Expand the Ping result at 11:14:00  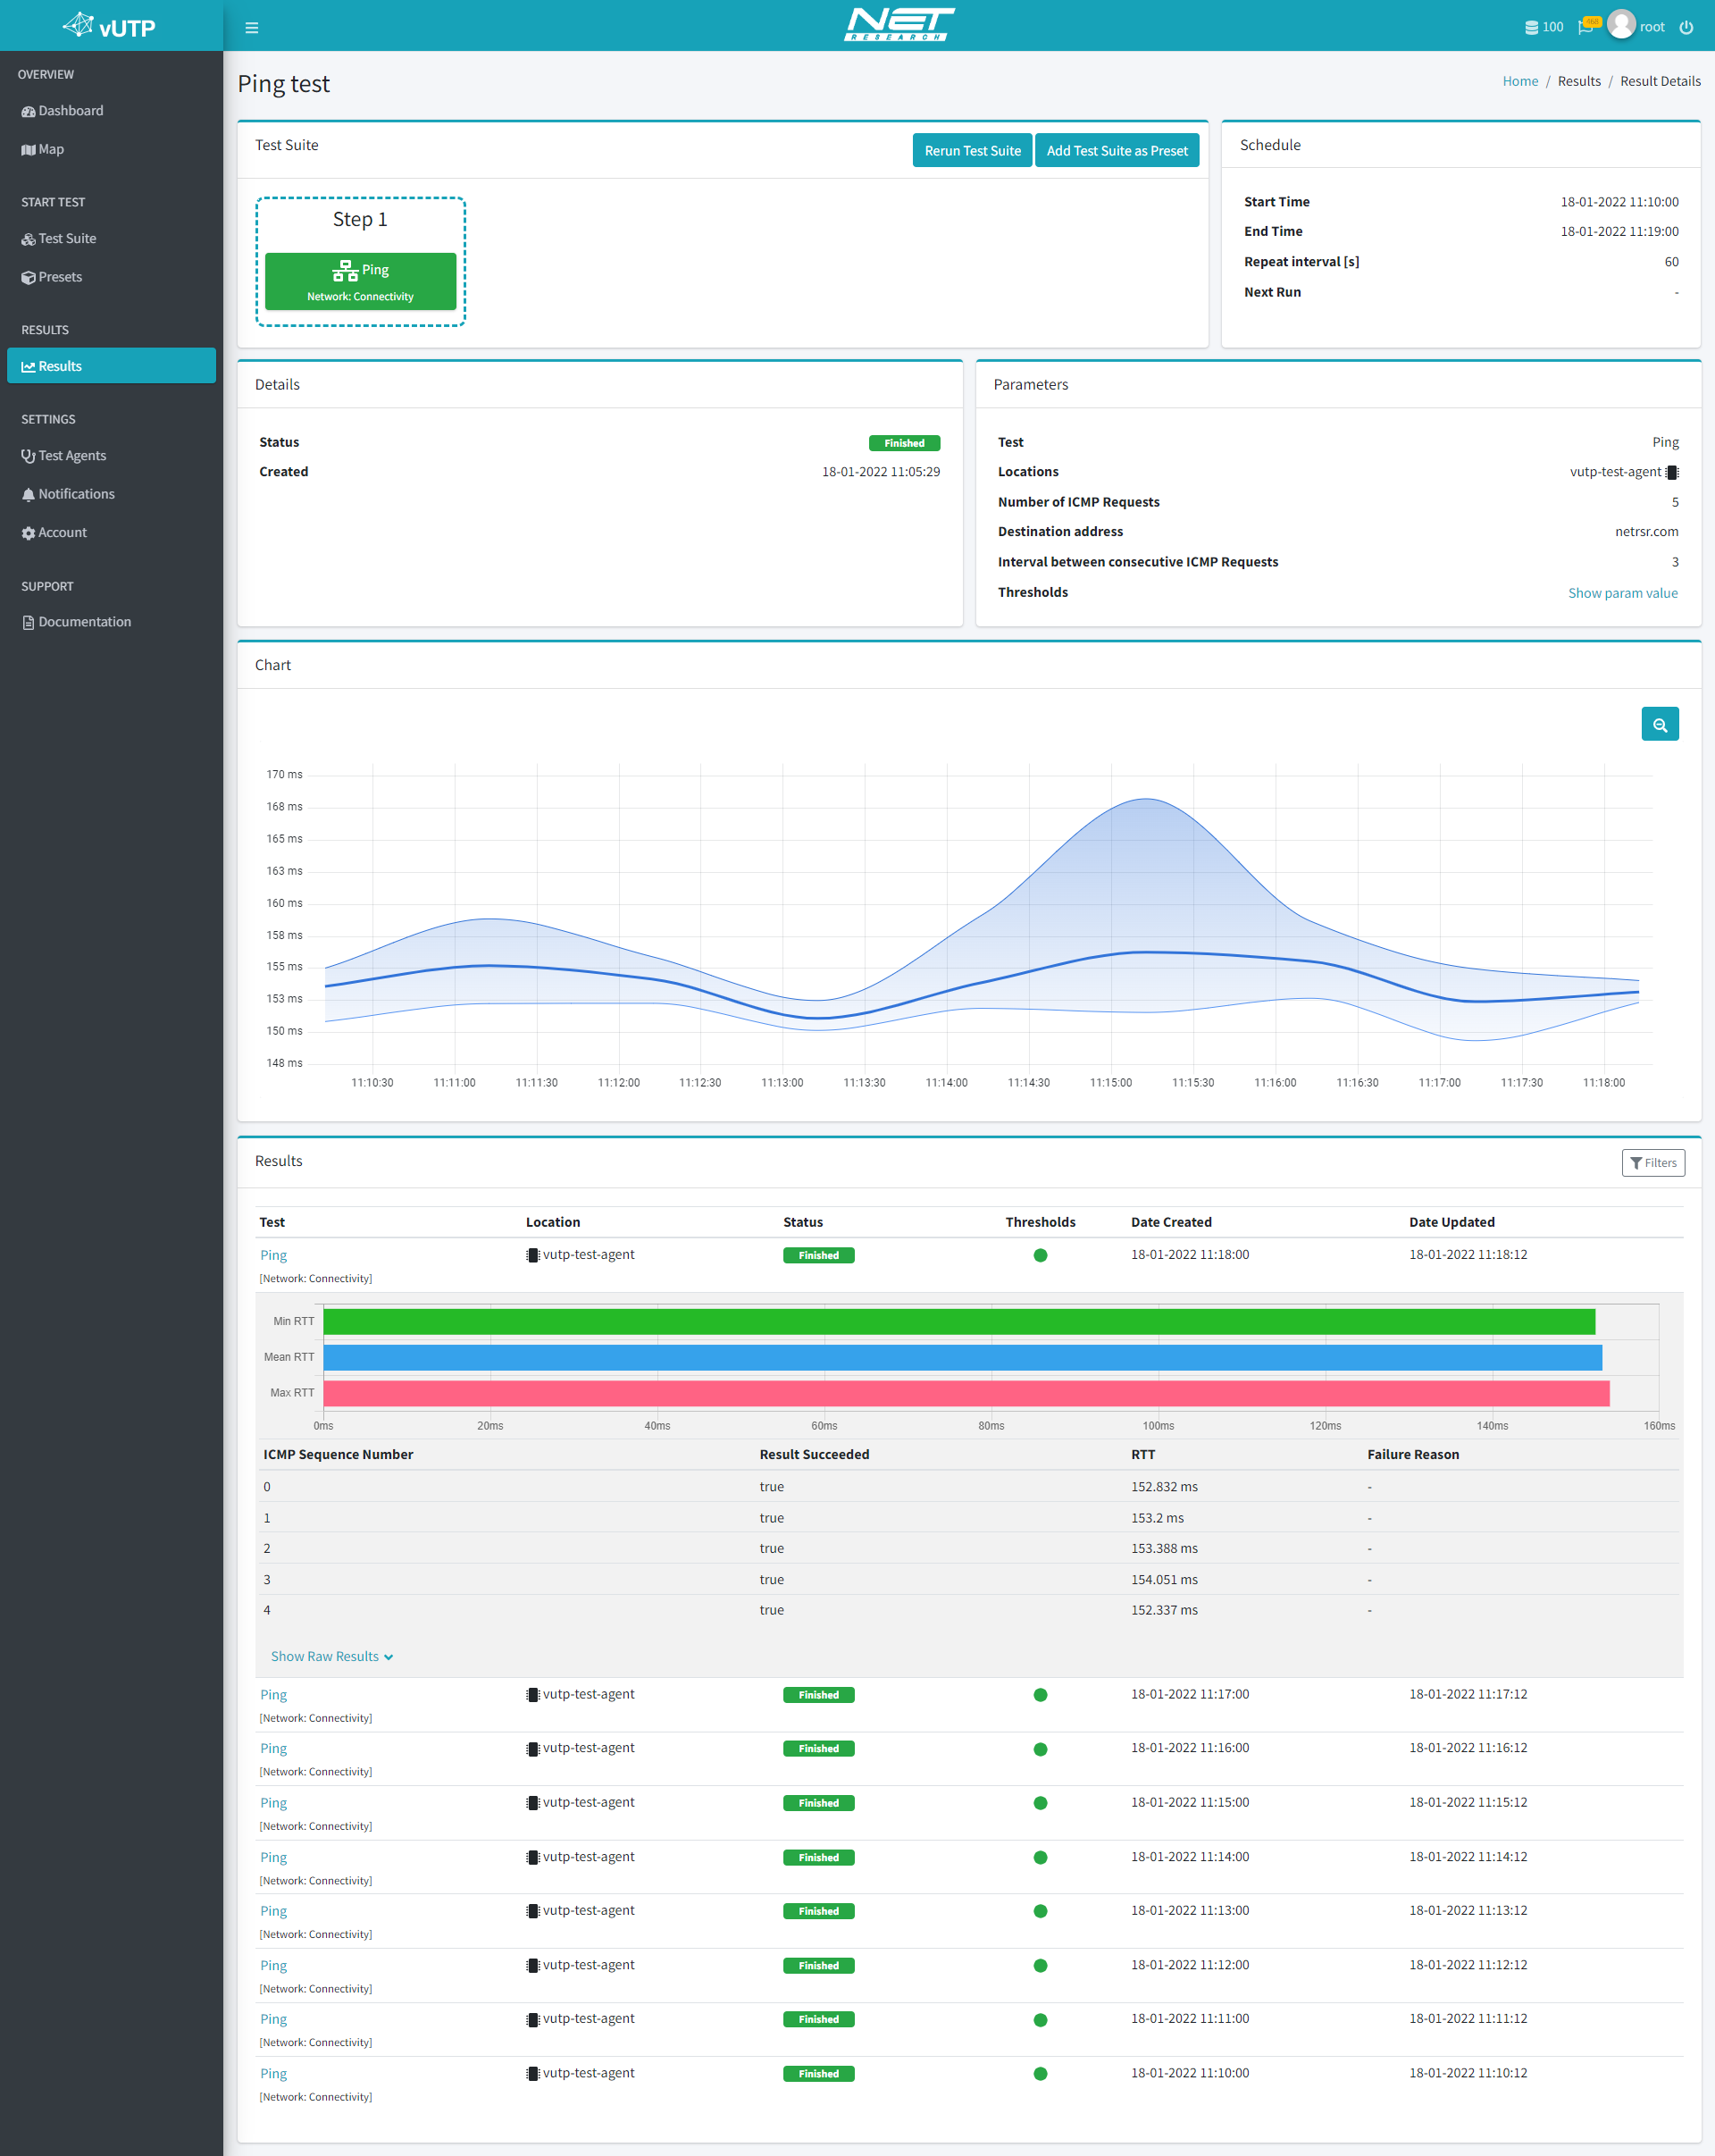(x=272, y=1857)
